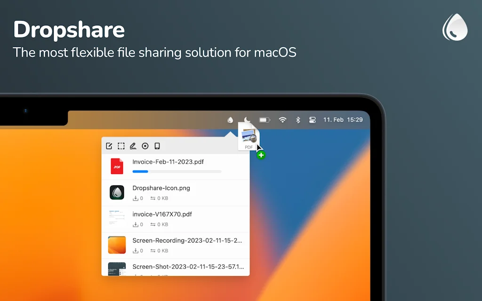Click the Screen-Shot-2023-02-11-15-23-57 thumbnail

pos(117,269)
